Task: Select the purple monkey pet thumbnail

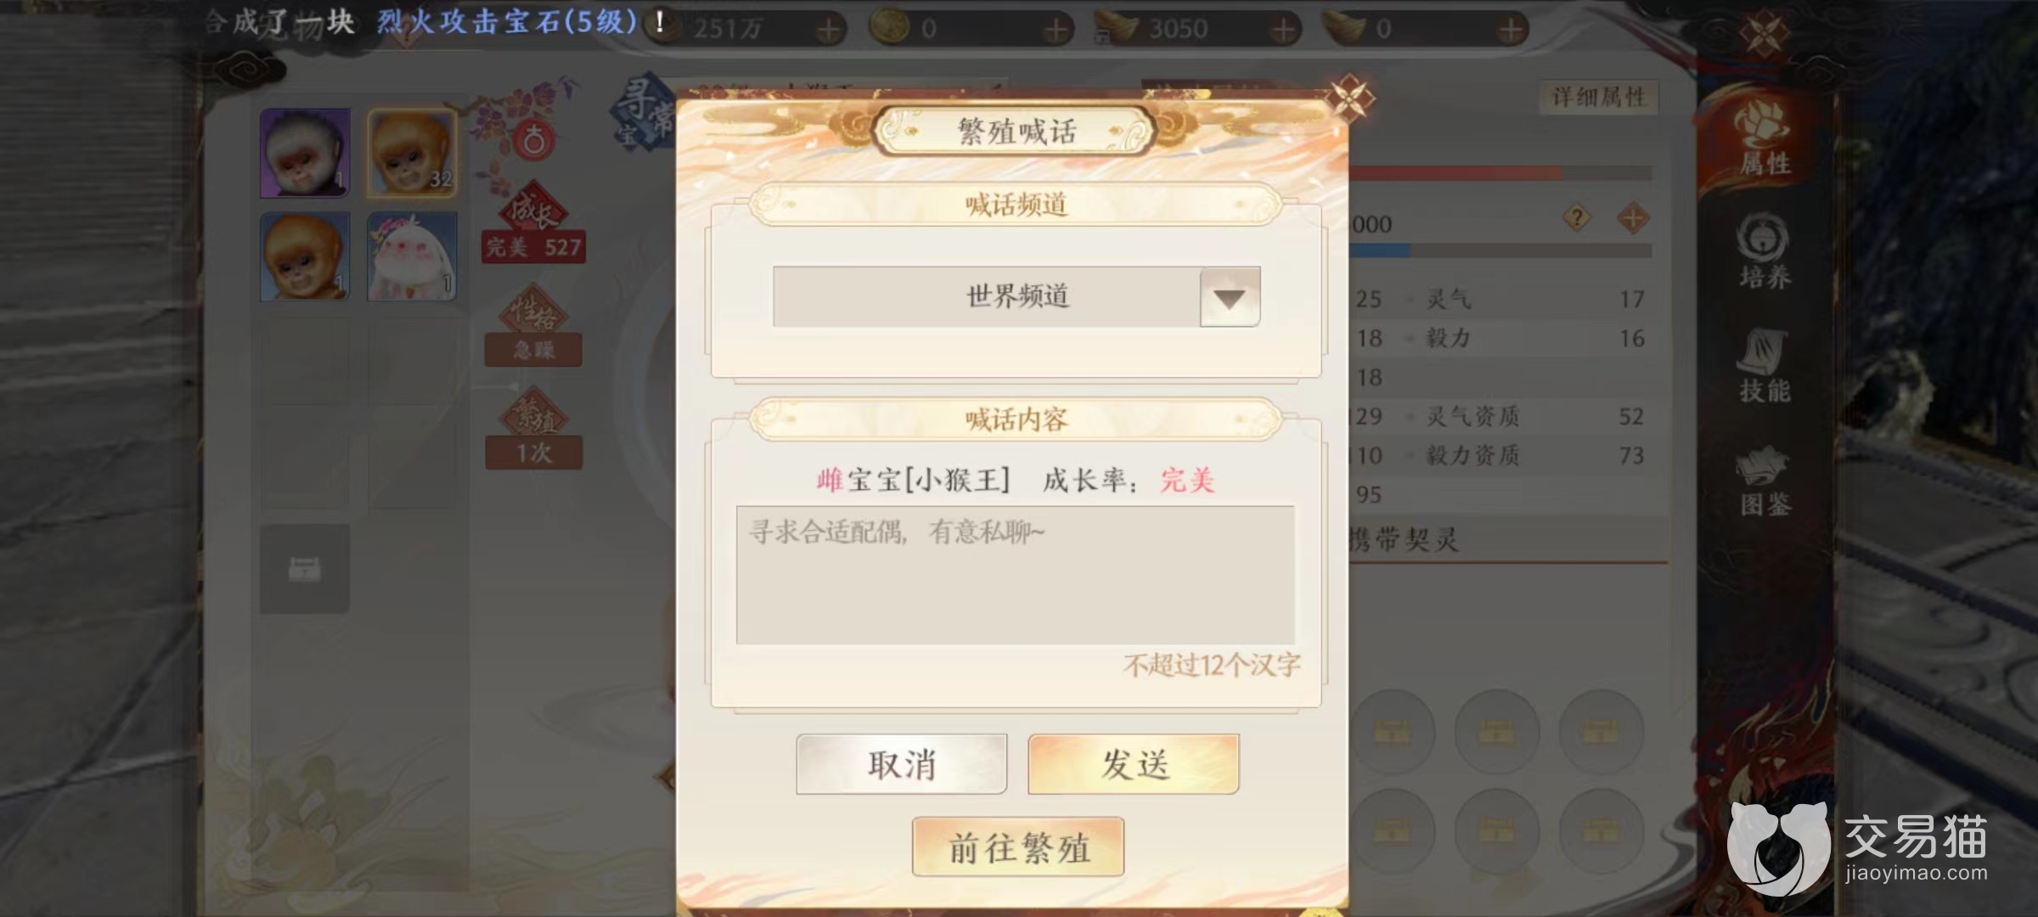Action: point(306,153)
